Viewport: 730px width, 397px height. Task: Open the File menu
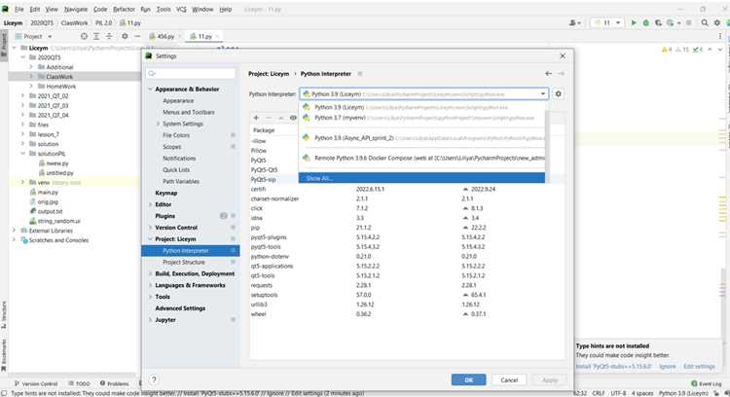click(x=19, y=10)
